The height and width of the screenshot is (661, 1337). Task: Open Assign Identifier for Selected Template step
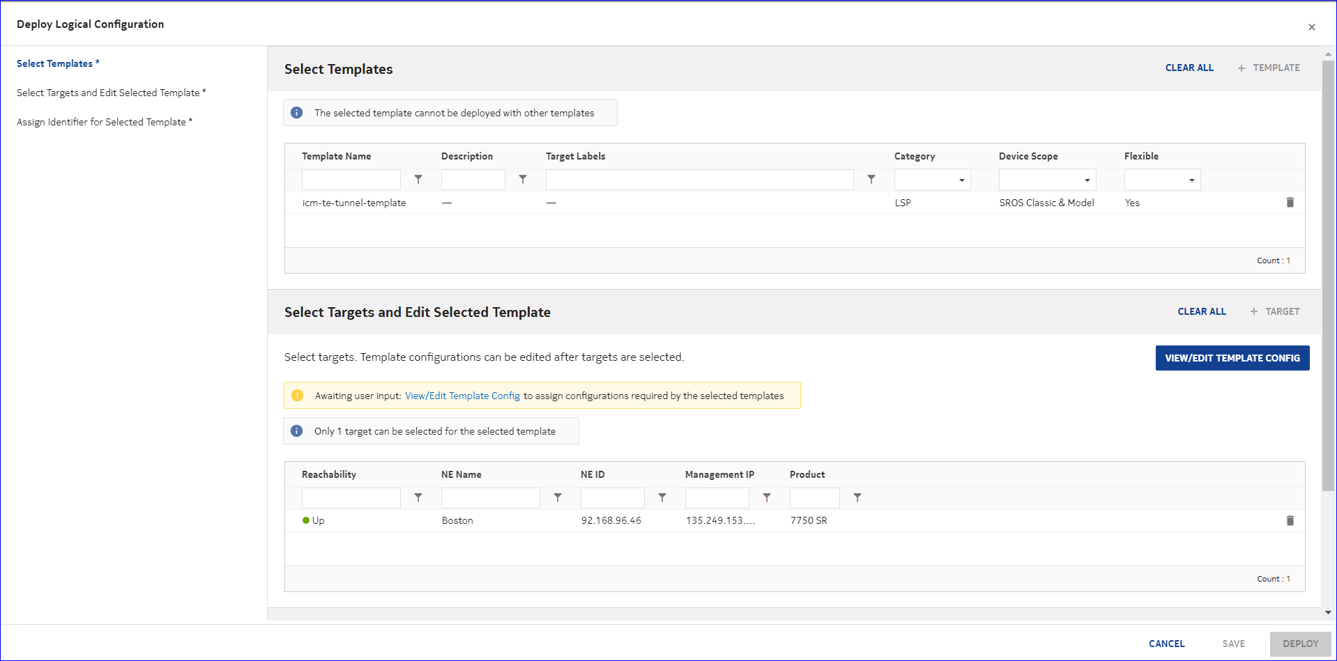(x=104, y=122)
